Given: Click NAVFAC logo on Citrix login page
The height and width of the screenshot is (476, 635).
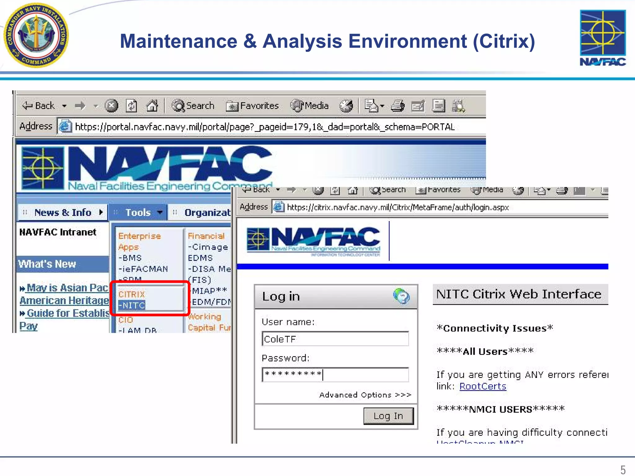Looking at the screenshot, I should pyautogui.click(x=313, y=242).
